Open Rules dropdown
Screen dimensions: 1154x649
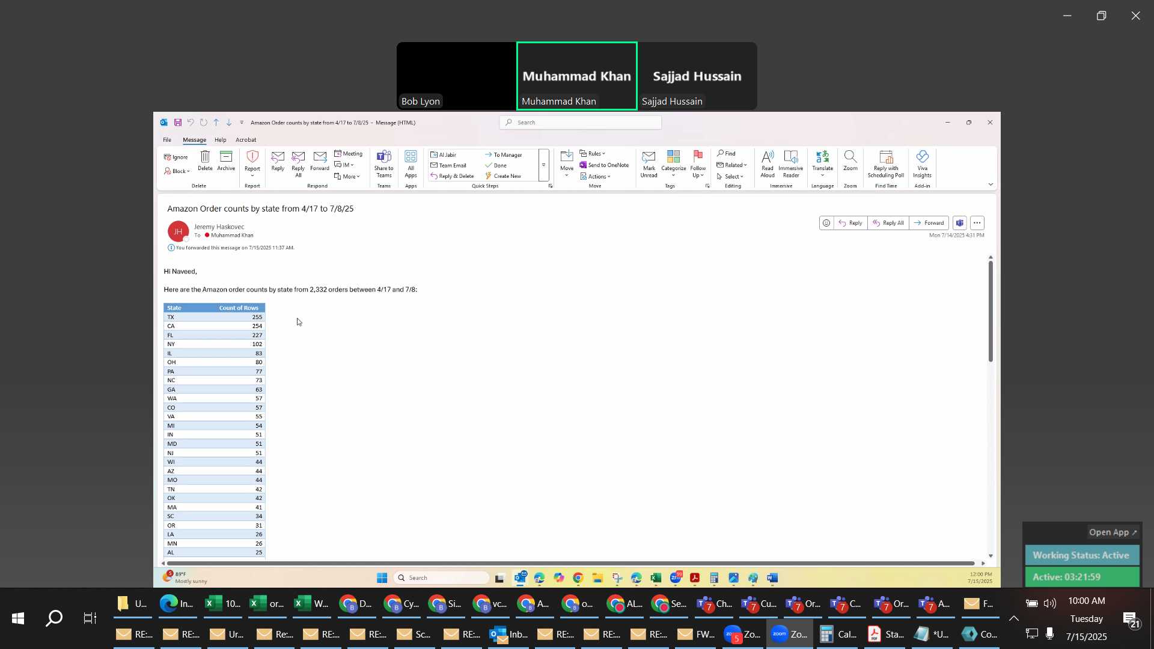tap(593, 154)
